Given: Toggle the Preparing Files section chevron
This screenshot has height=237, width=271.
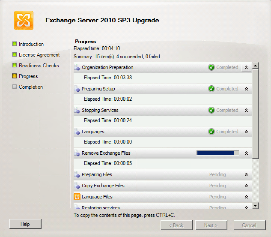Looking at the screenshot, I should click(x=246, y=175).
